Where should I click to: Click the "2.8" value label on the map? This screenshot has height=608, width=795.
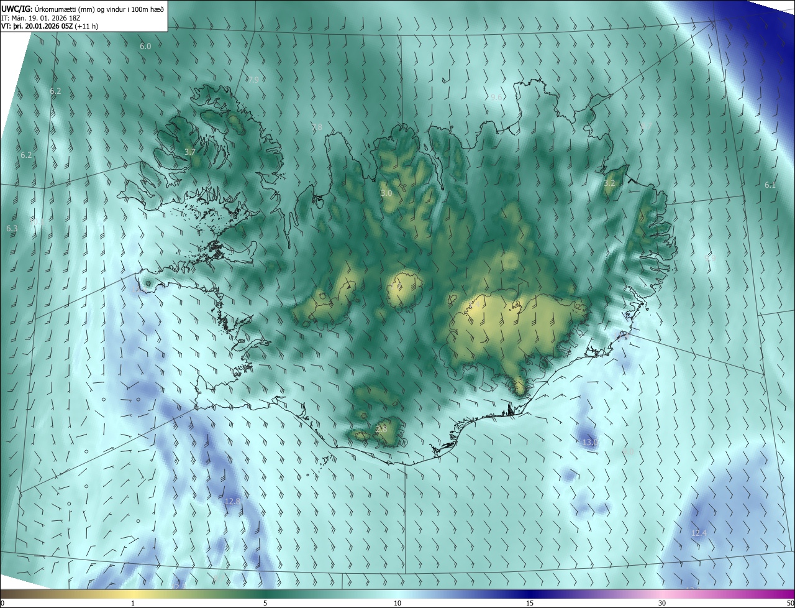click(381, 429)
